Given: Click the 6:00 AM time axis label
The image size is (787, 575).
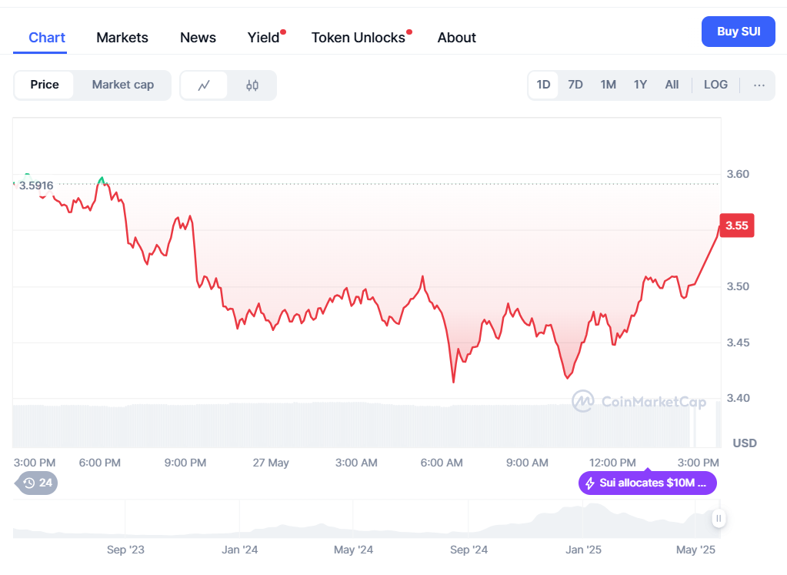Looking at the screenshot, I should [441, 463].
